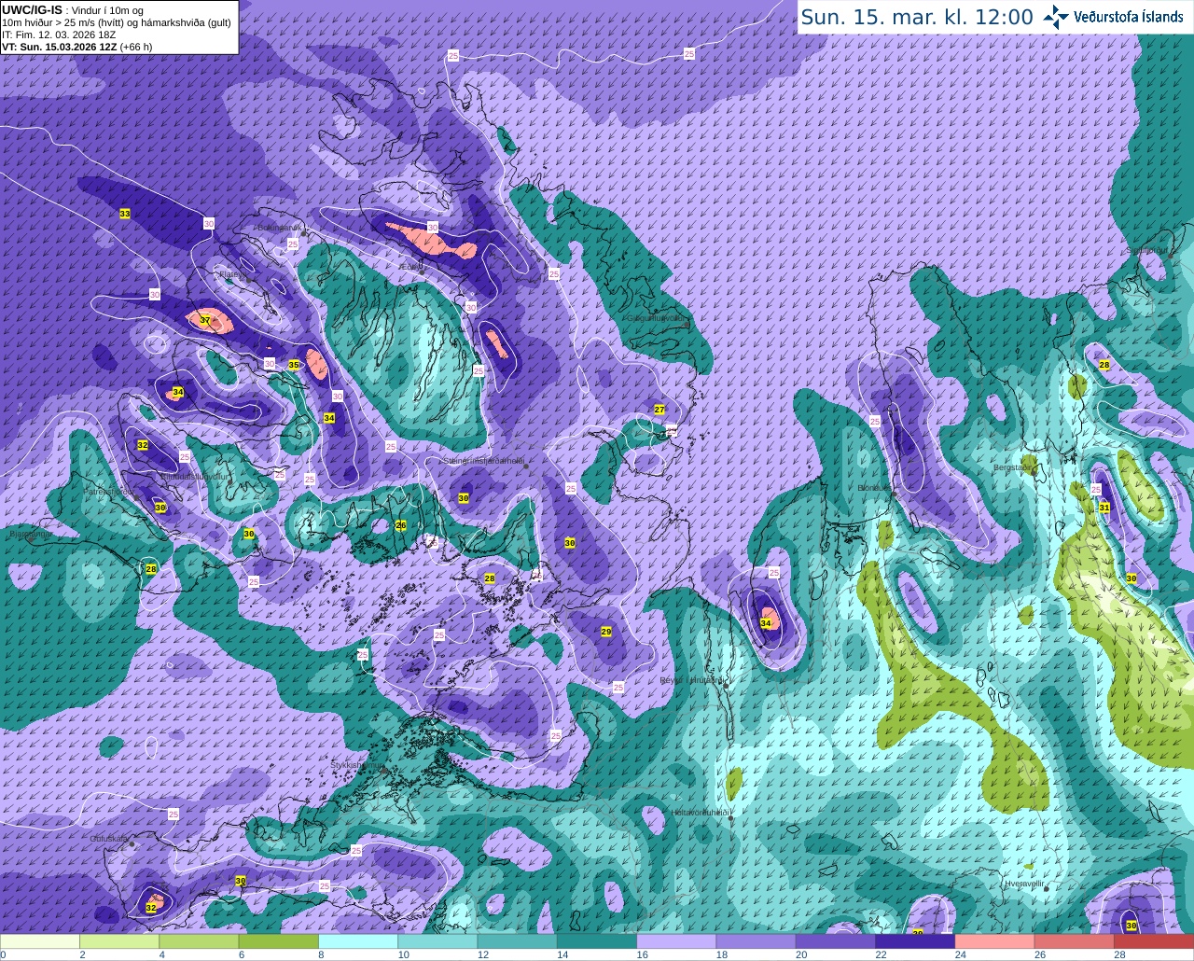1194x961 pixels.
Task: Click the legend swatch between 20 and 22
Action: point(836,941)
